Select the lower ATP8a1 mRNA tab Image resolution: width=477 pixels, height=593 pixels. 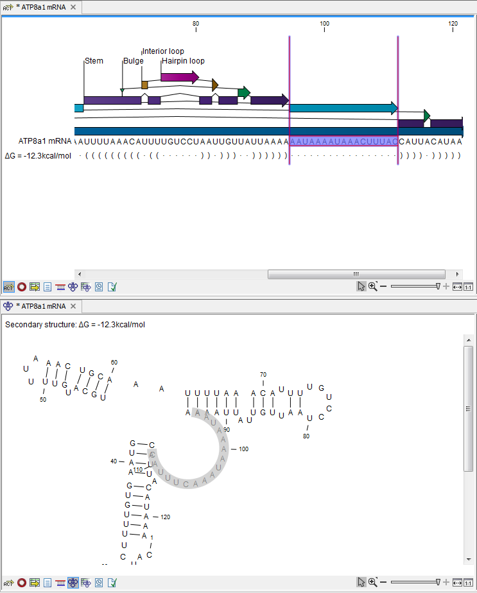click(x=40, y=306)
